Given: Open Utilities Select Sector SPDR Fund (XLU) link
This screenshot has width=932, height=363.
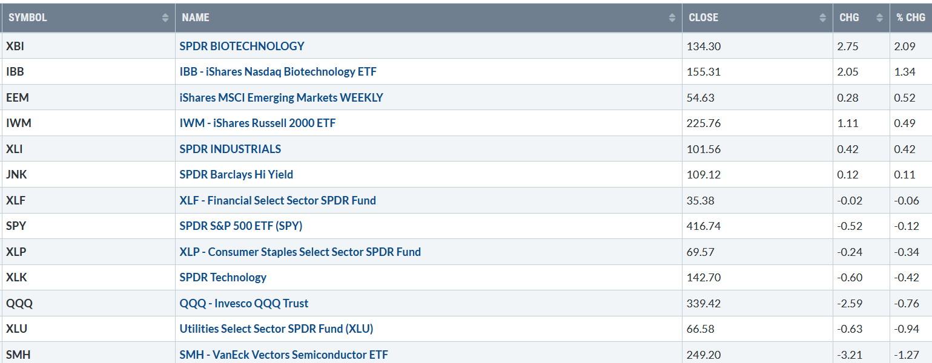Looking at the screenshot, I should click(276, 329).
